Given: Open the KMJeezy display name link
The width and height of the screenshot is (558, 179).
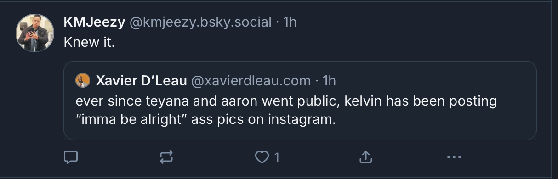Looking at the screenshot, I should coord(94,22).
